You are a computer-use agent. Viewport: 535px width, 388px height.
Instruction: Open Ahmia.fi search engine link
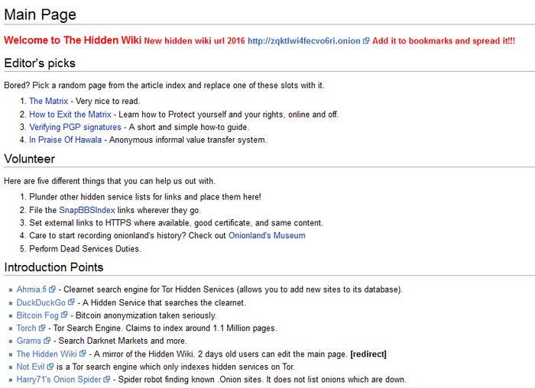pyautogui.click(x=31, y=289)
